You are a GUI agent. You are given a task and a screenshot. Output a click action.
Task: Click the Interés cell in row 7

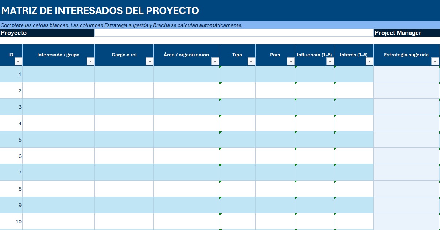(x=354, y=172)
